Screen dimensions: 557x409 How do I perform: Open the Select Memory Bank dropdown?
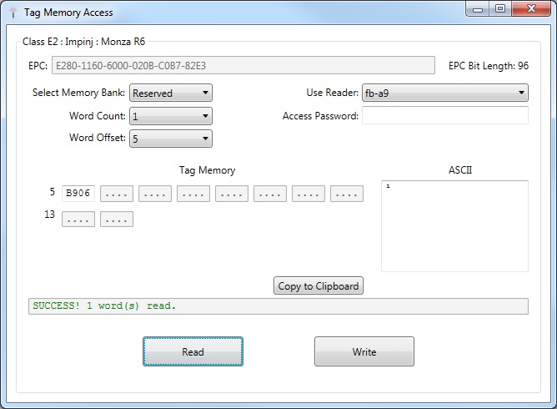point(171,93)
